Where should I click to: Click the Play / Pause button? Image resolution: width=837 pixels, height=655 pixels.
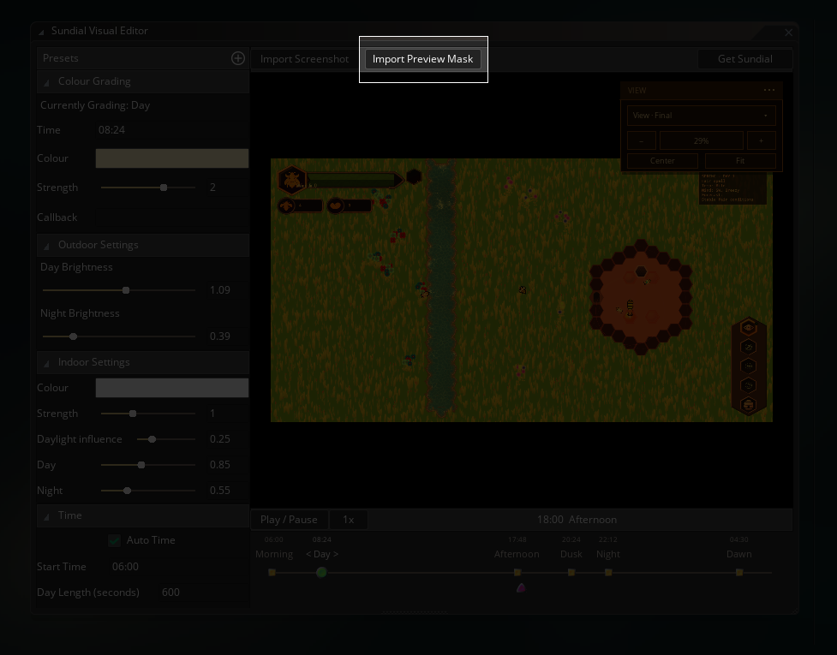[x=289, y=520]
